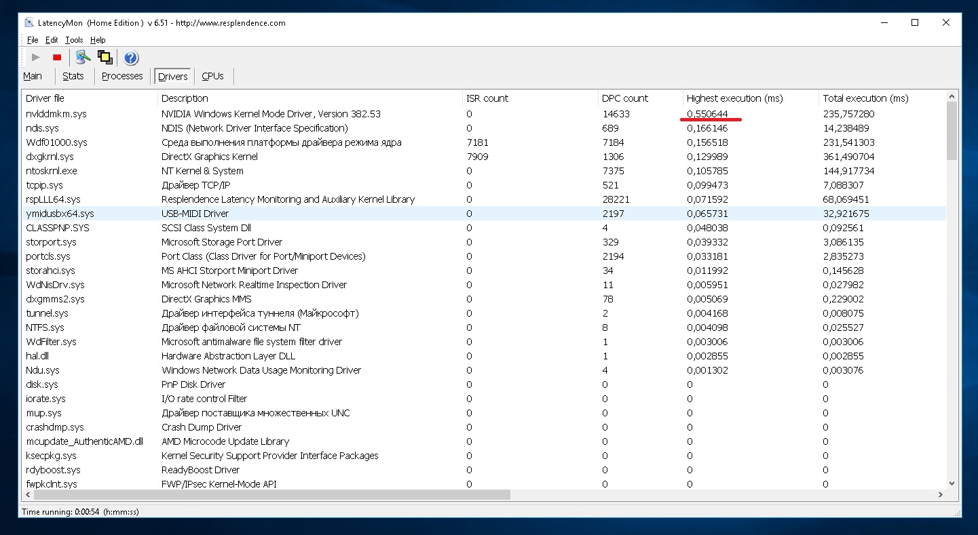Click the yellow overlapping windows toolbar icon
978x535 pixels.
(105, 58)
